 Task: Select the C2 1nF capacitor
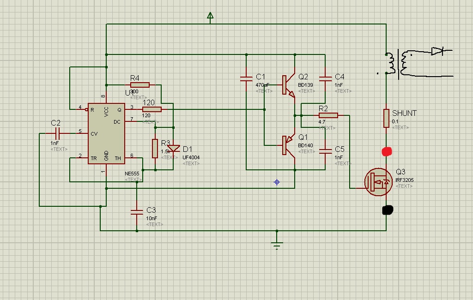coord(57,133)
